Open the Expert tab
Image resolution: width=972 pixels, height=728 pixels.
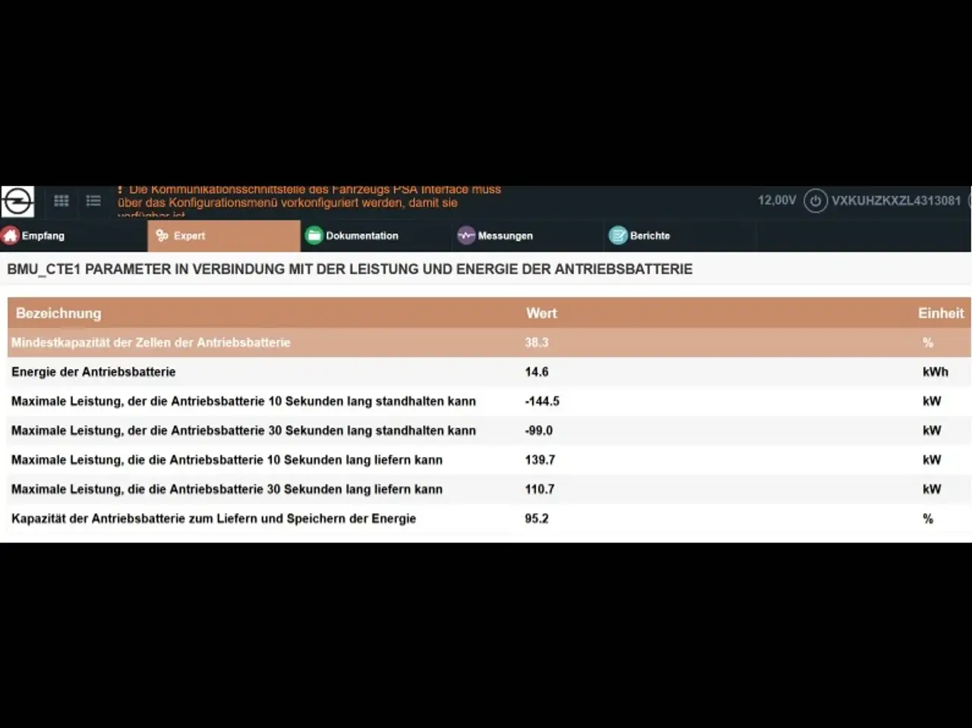181,236
